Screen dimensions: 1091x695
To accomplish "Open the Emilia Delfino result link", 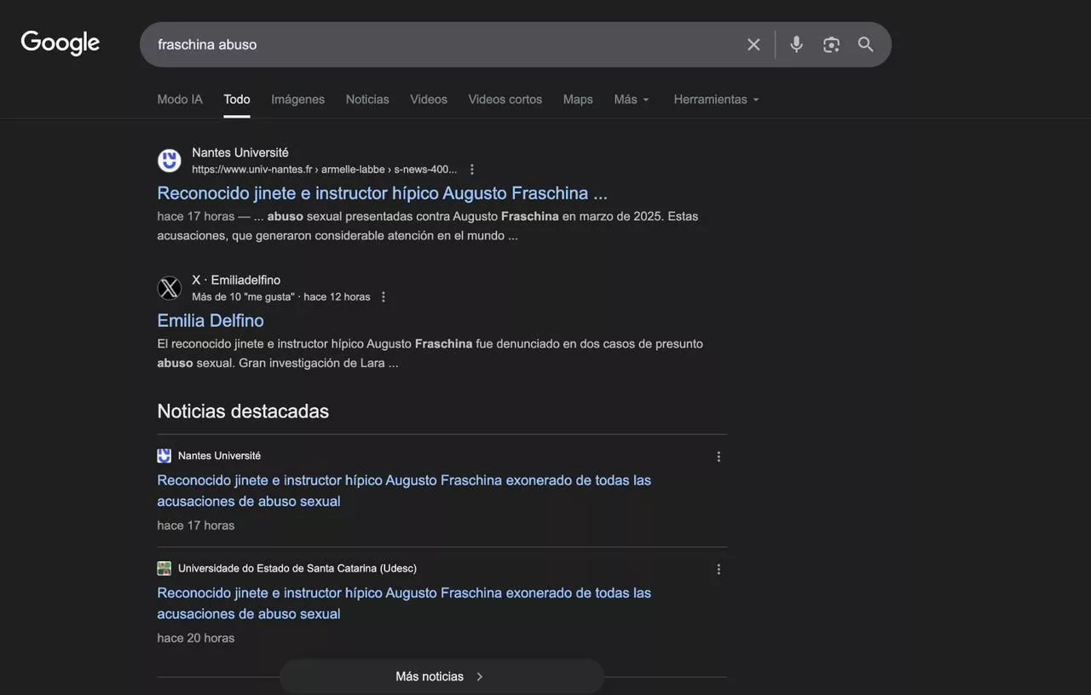I will (210, 320).
